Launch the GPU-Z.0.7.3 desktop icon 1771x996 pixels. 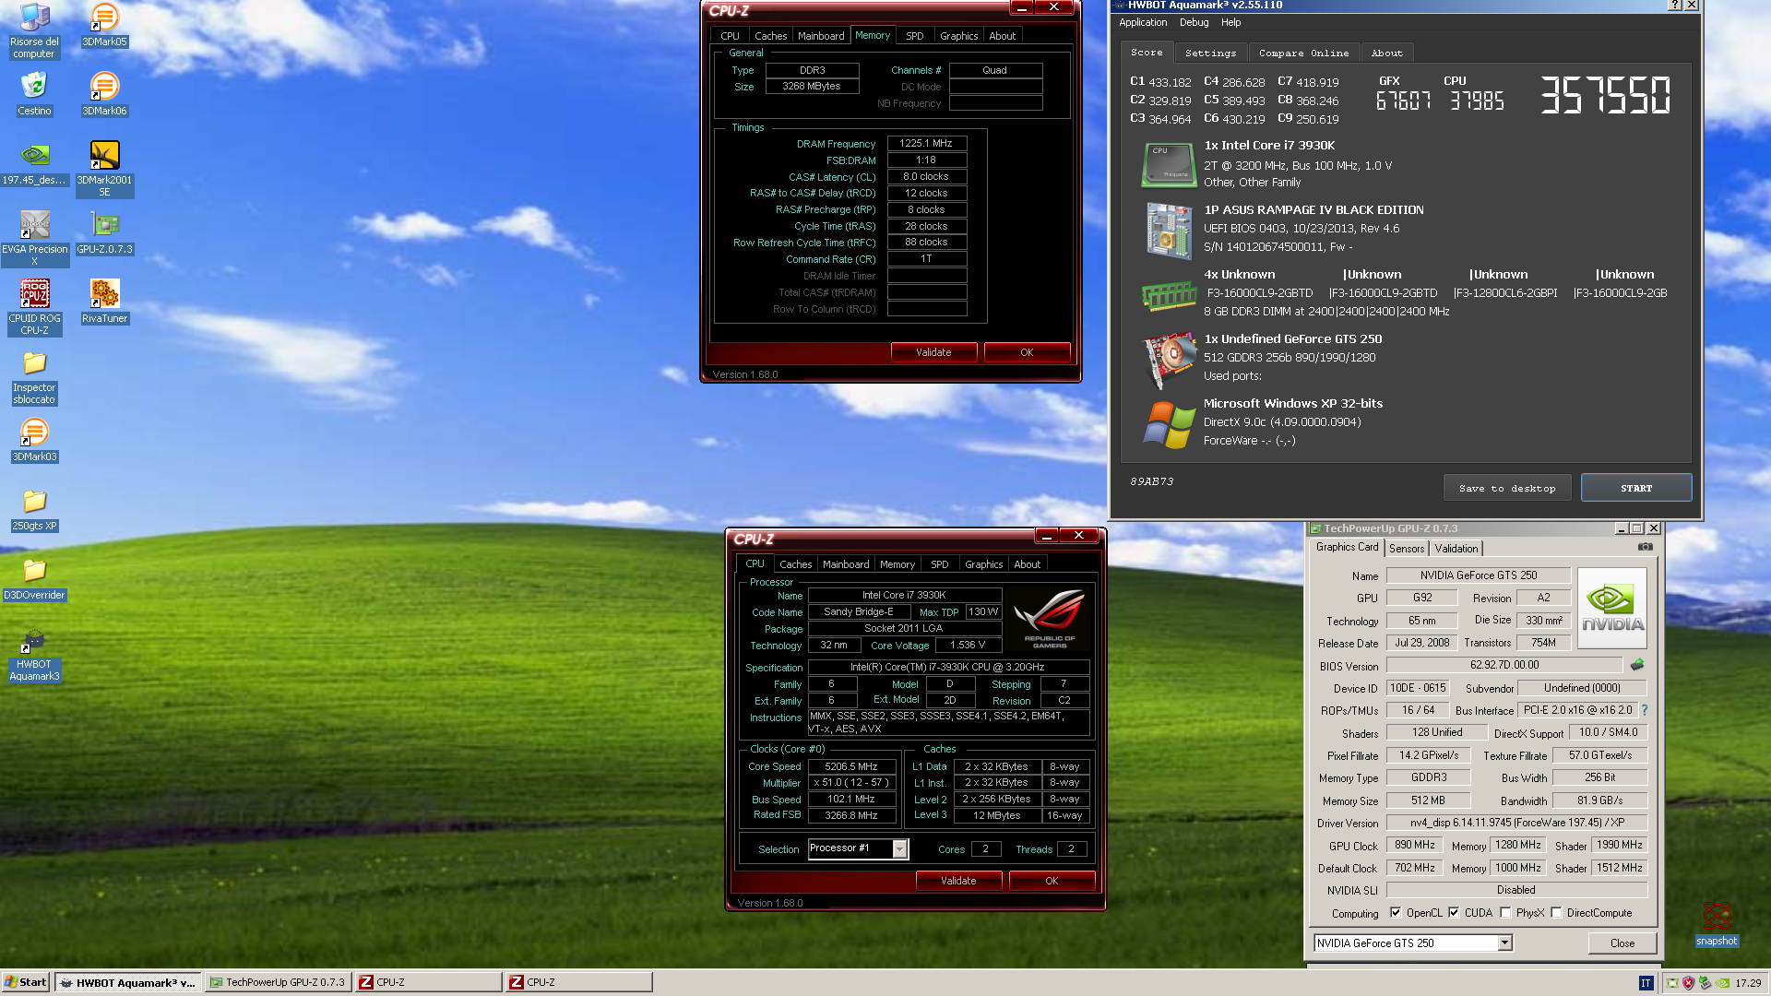104,232
